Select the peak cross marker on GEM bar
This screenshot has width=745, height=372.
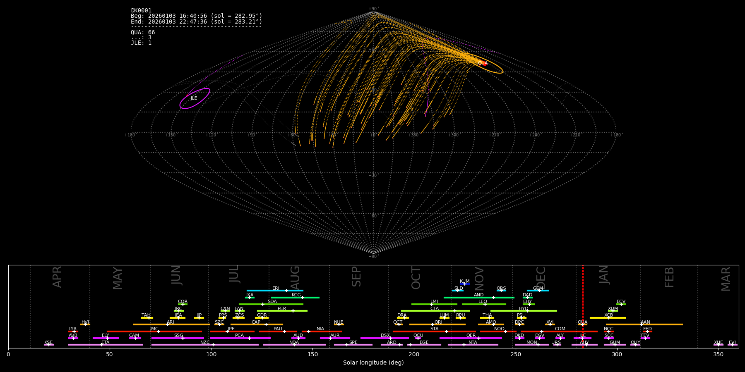539,291
